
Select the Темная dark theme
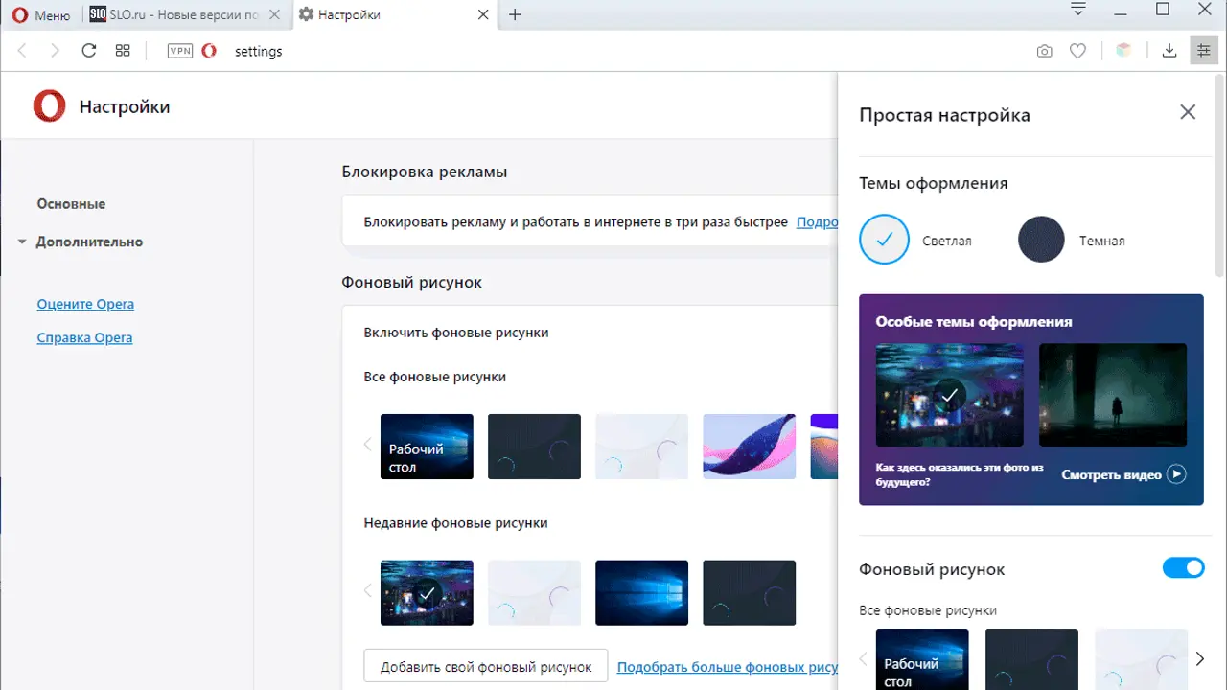1041,240
